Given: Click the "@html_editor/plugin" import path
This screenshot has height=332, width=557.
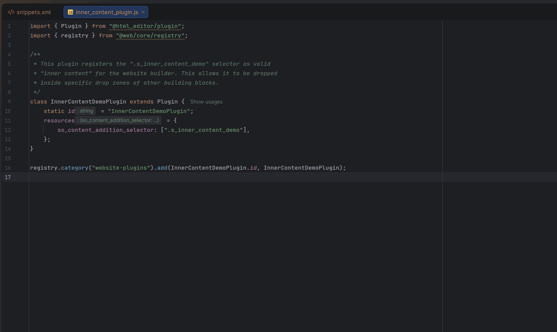Looking at the screenshot, I should click(x=146, y=26).
